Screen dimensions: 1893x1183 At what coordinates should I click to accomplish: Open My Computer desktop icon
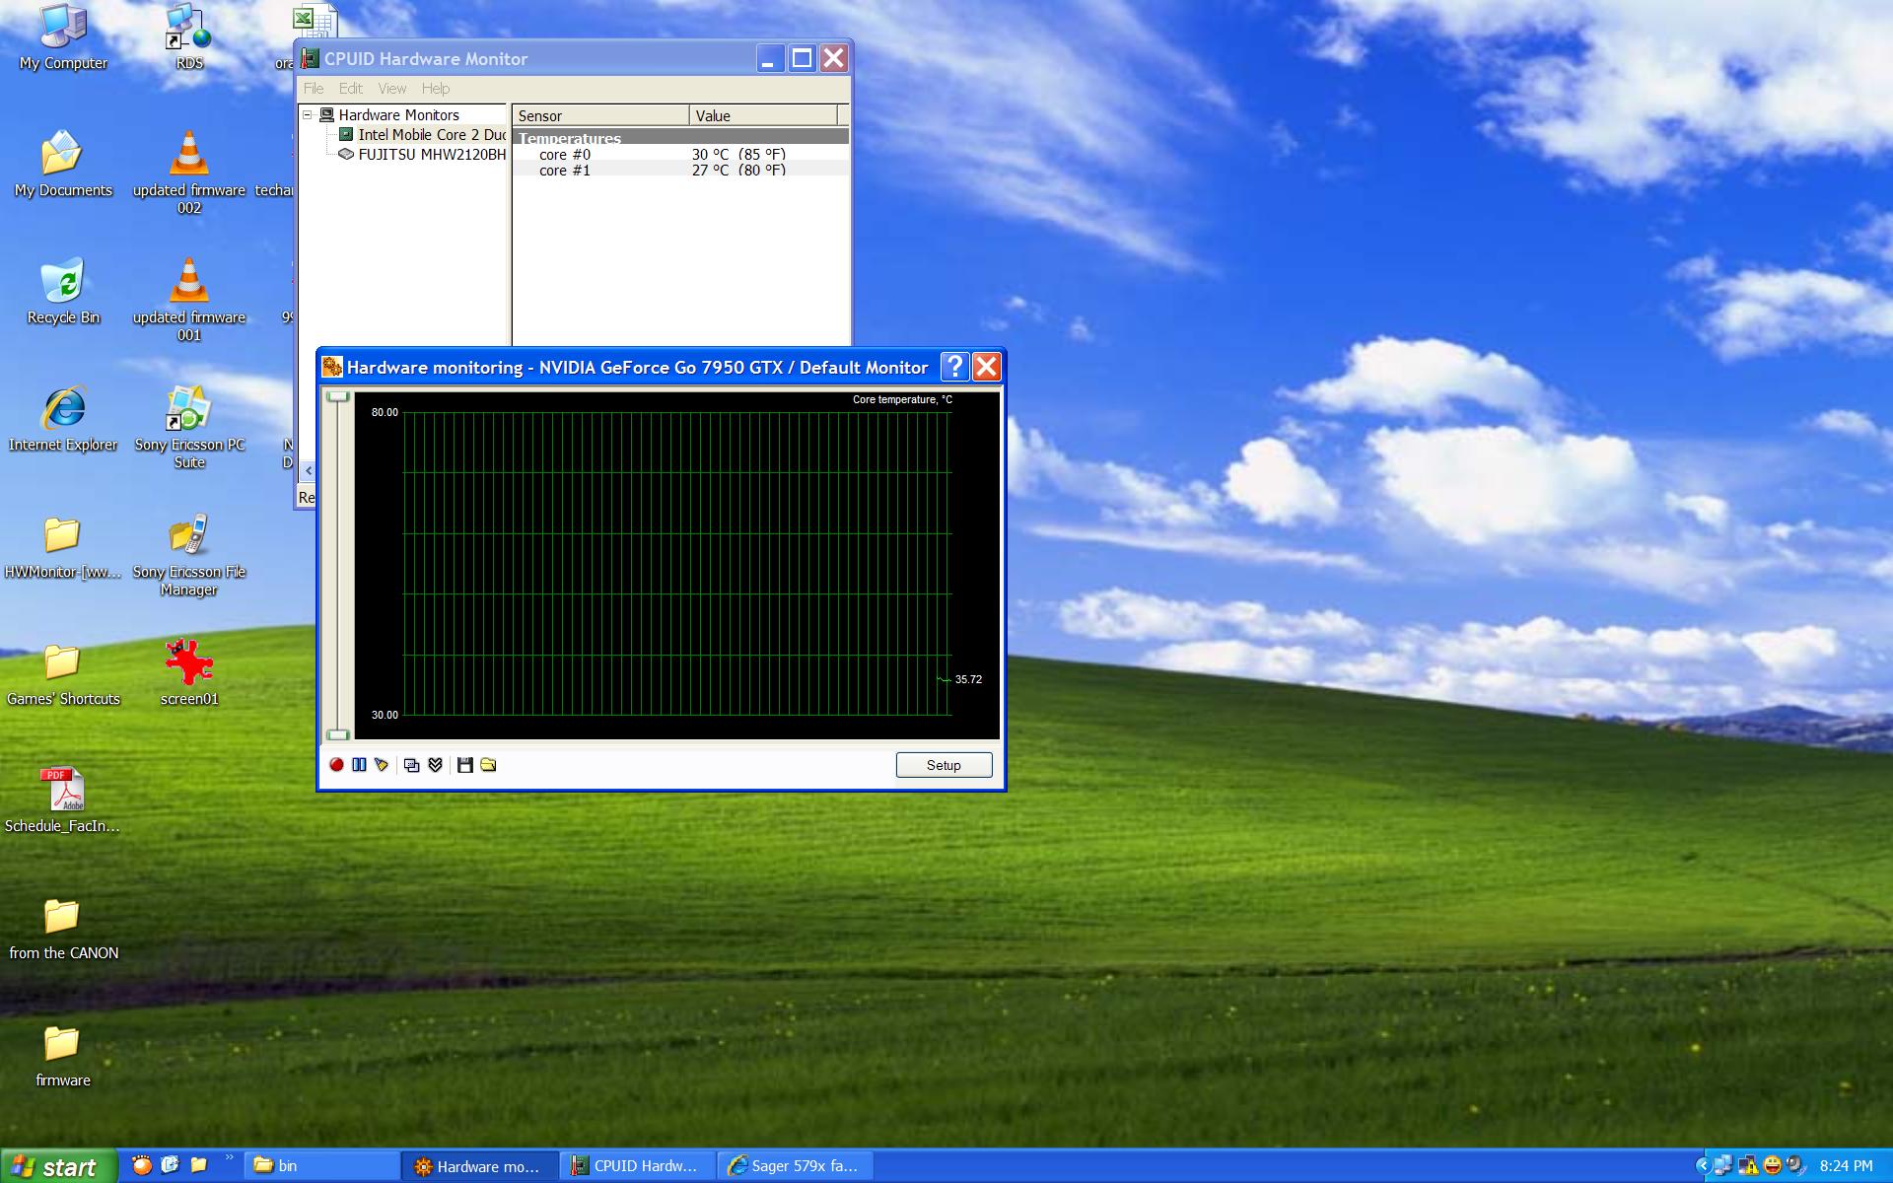tap(63, 37)
